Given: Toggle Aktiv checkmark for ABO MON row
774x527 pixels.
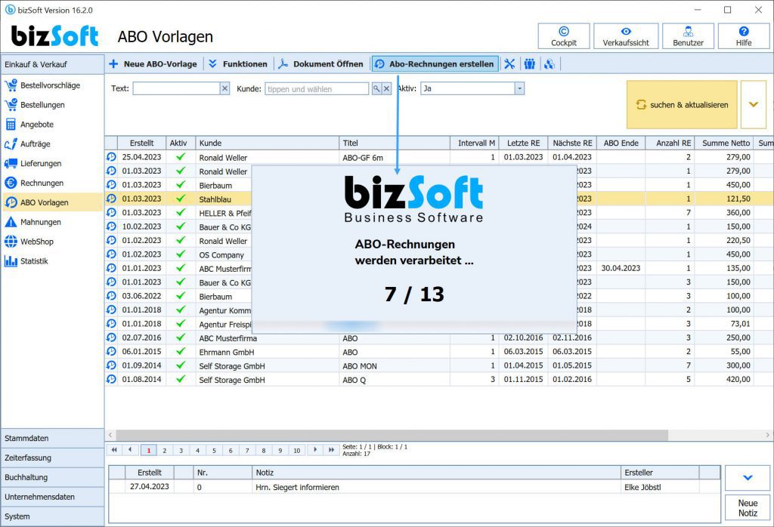Looking at the screenshot, I should (x=181, y=365).
